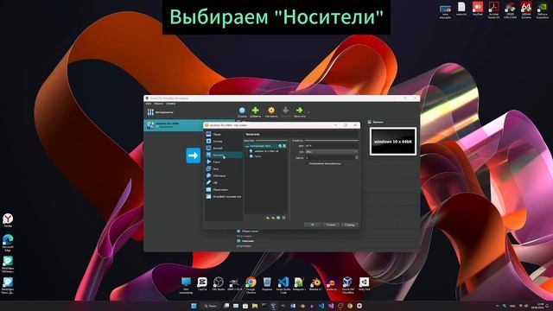
Task: Click the add optical drive icon on the controller row
Action: [x=280, y=146]
